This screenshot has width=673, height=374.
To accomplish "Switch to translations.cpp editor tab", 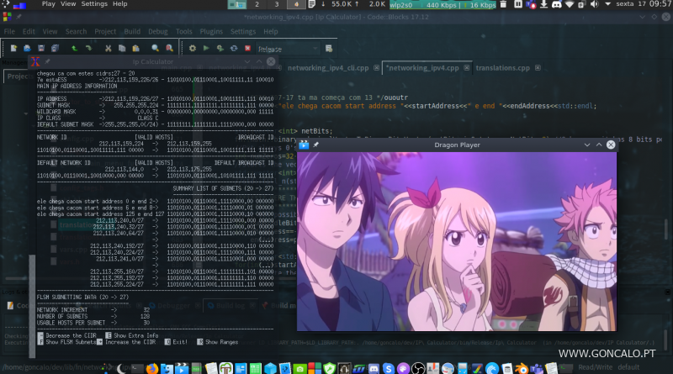I will (x=502, y=68).
